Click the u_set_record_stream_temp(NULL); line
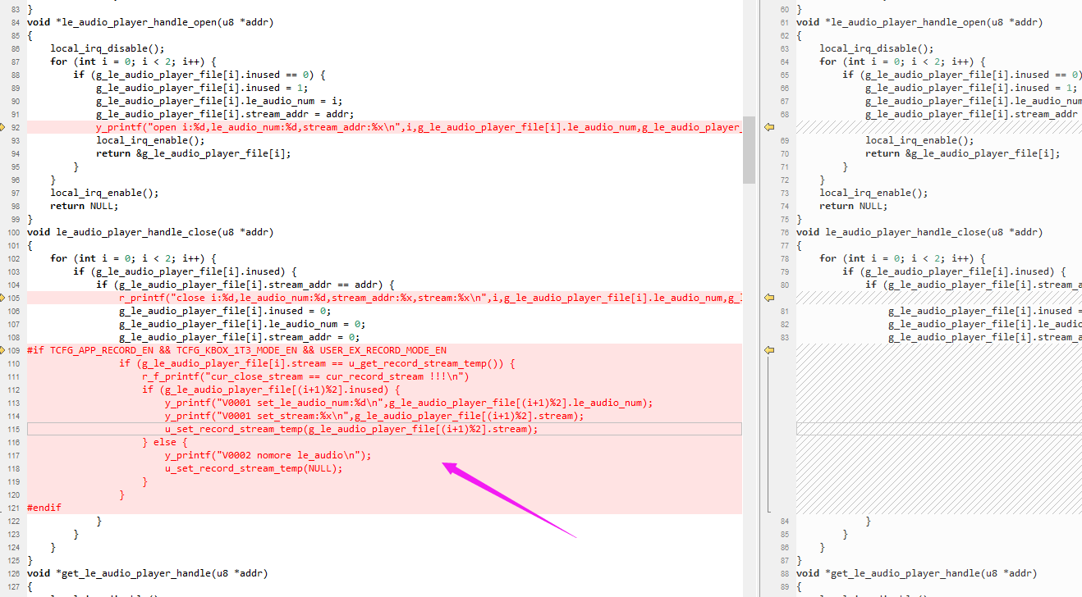1082x597 pixels. pyautogui.click(x=254, y=468)
